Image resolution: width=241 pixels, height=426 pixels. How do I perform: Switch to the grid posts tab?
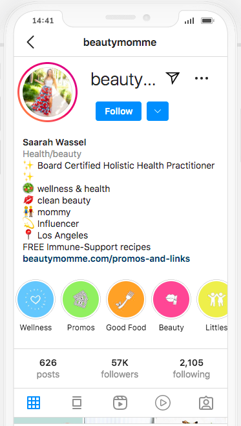(x=34, y=403)
